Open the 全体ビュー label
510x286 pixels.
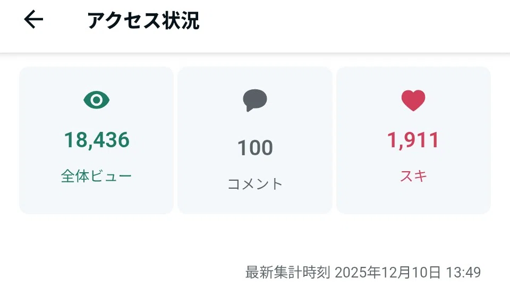(96, 176)
